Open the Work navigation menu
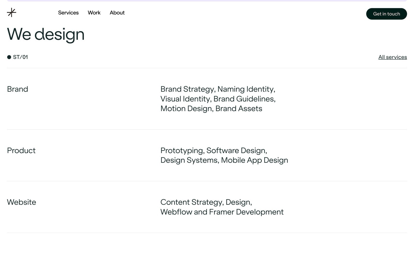 tap(94, 13)
